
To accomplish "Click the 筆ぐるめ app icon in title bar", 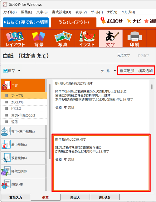I will point(5,4).
